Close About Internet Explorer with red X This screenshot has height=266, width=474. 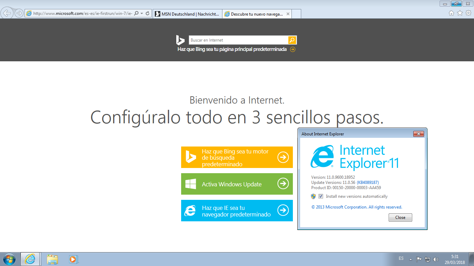[x=418, y=134]
